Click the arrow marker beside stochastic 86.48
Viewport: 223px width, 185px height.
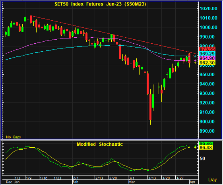pyautogui.click(x=196, y=147)
